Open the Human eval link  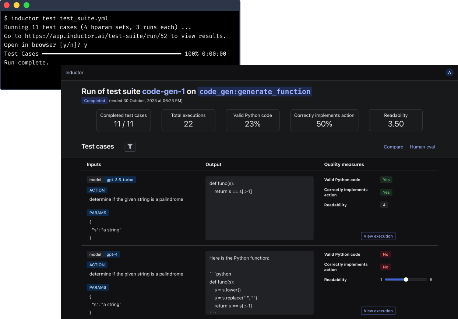[x=422, y=147]
